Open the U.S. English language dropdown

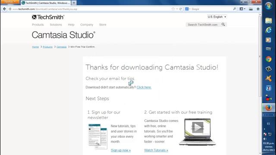point(217,17)
